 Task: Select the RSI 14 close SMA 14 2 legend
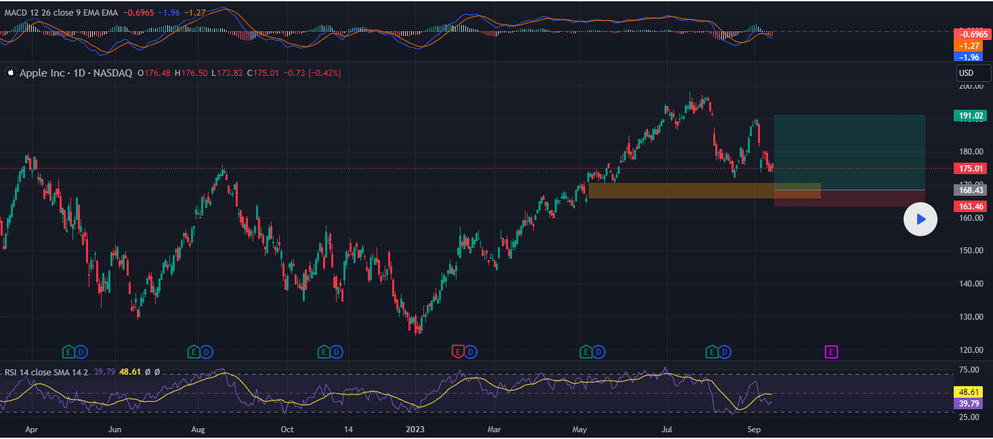(47, 371)
